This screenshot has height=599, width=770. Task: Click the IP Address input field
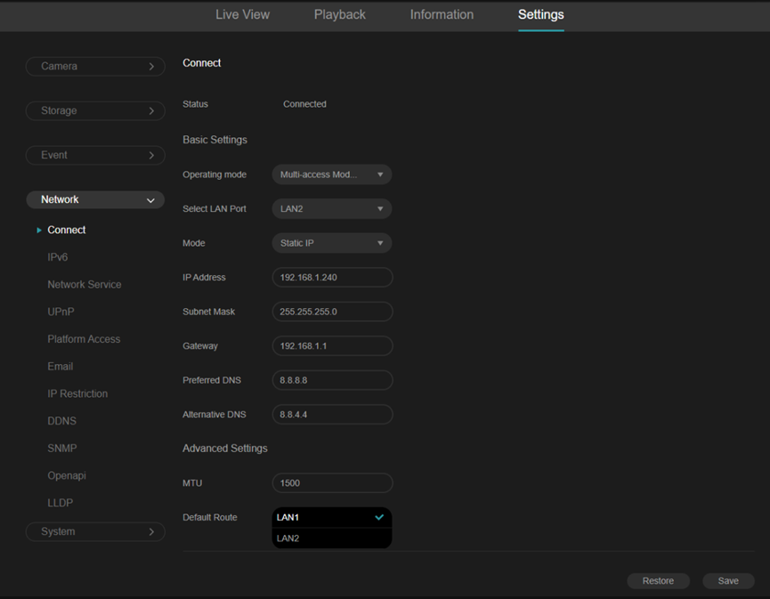[332, 278]
